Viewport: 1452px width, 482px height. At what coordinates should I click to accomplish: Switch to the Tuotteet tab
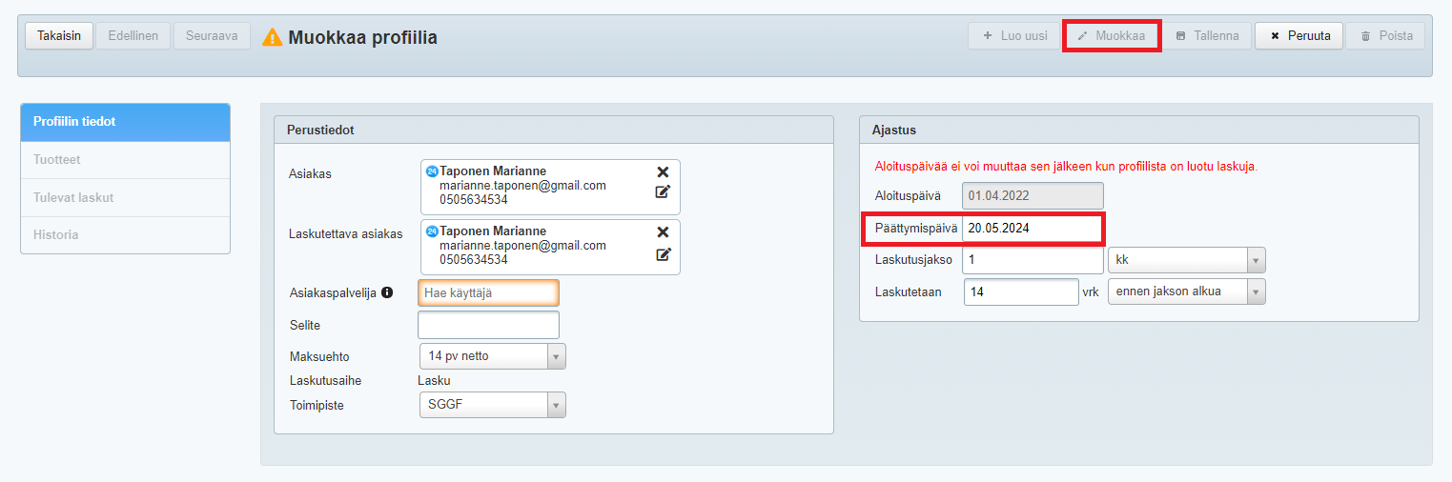click(x=125, y=160)
